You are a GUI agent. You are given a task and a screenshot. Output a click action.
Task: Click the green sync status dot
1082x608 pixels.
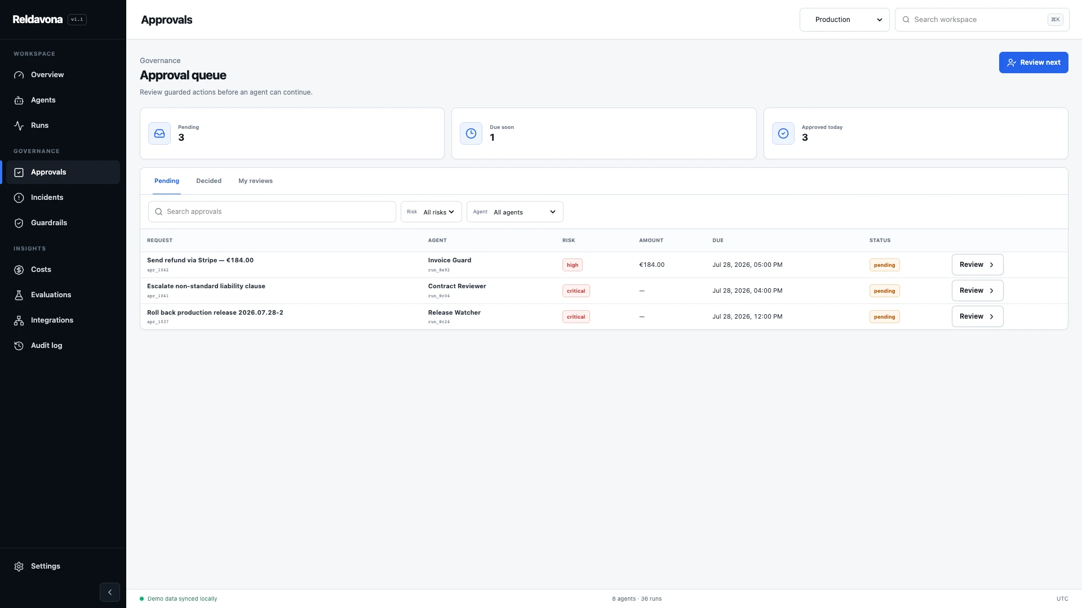pyautogui.click(x=141, y=598)
